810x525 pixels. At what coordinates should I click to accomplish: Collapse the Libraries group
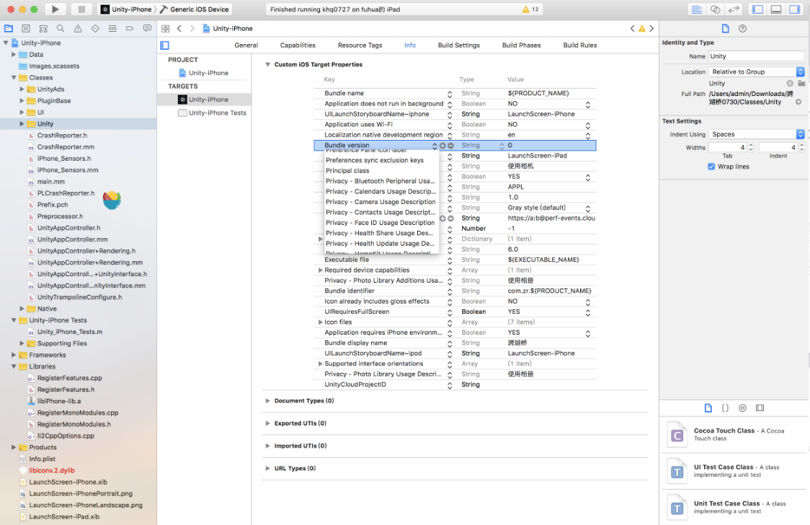point(14,366)
